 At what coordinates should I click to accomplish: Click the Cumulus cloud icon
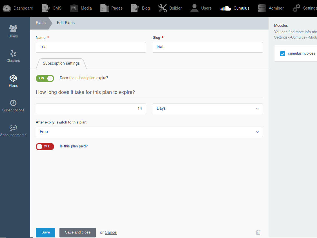tap(225, 8)
